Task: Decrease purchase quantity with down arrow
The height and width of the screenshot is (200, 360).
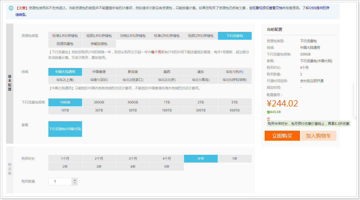Action: coord(75,183)
